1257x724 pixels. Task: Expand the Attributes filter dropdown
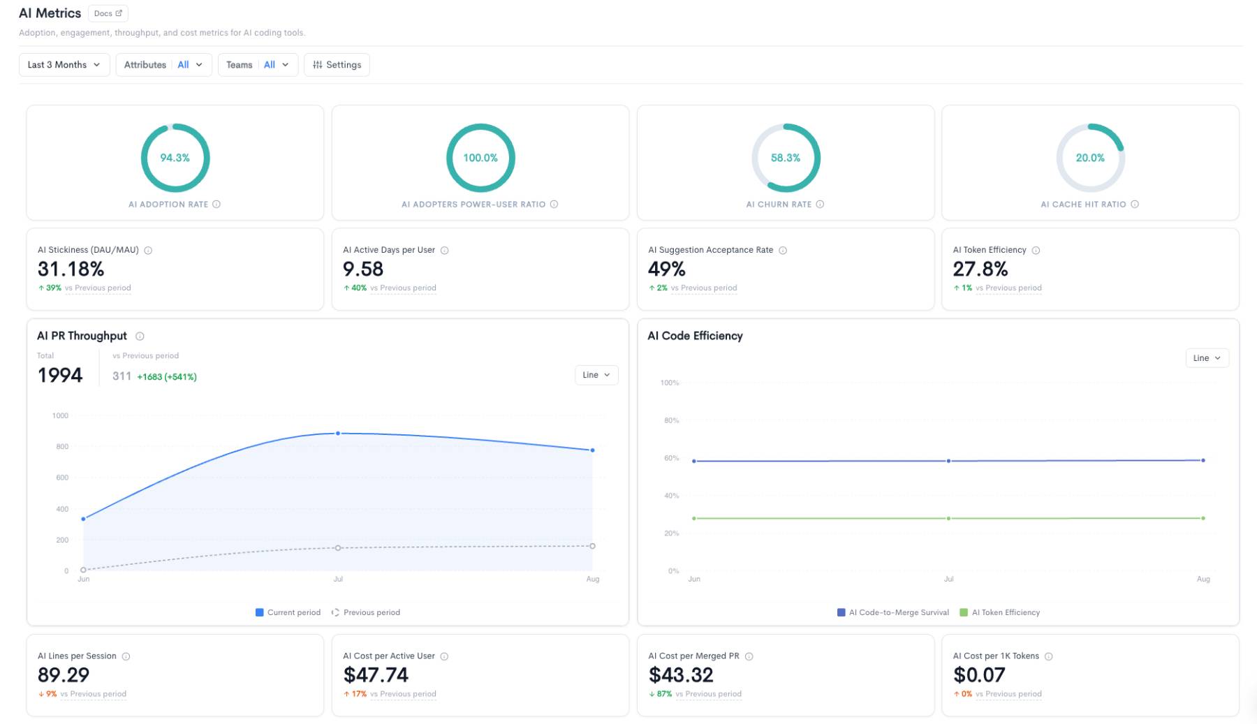point(163,65)
